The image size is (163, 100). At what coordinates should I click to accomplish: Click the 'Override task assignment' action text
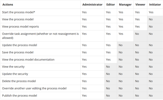(x=40, y=36)
